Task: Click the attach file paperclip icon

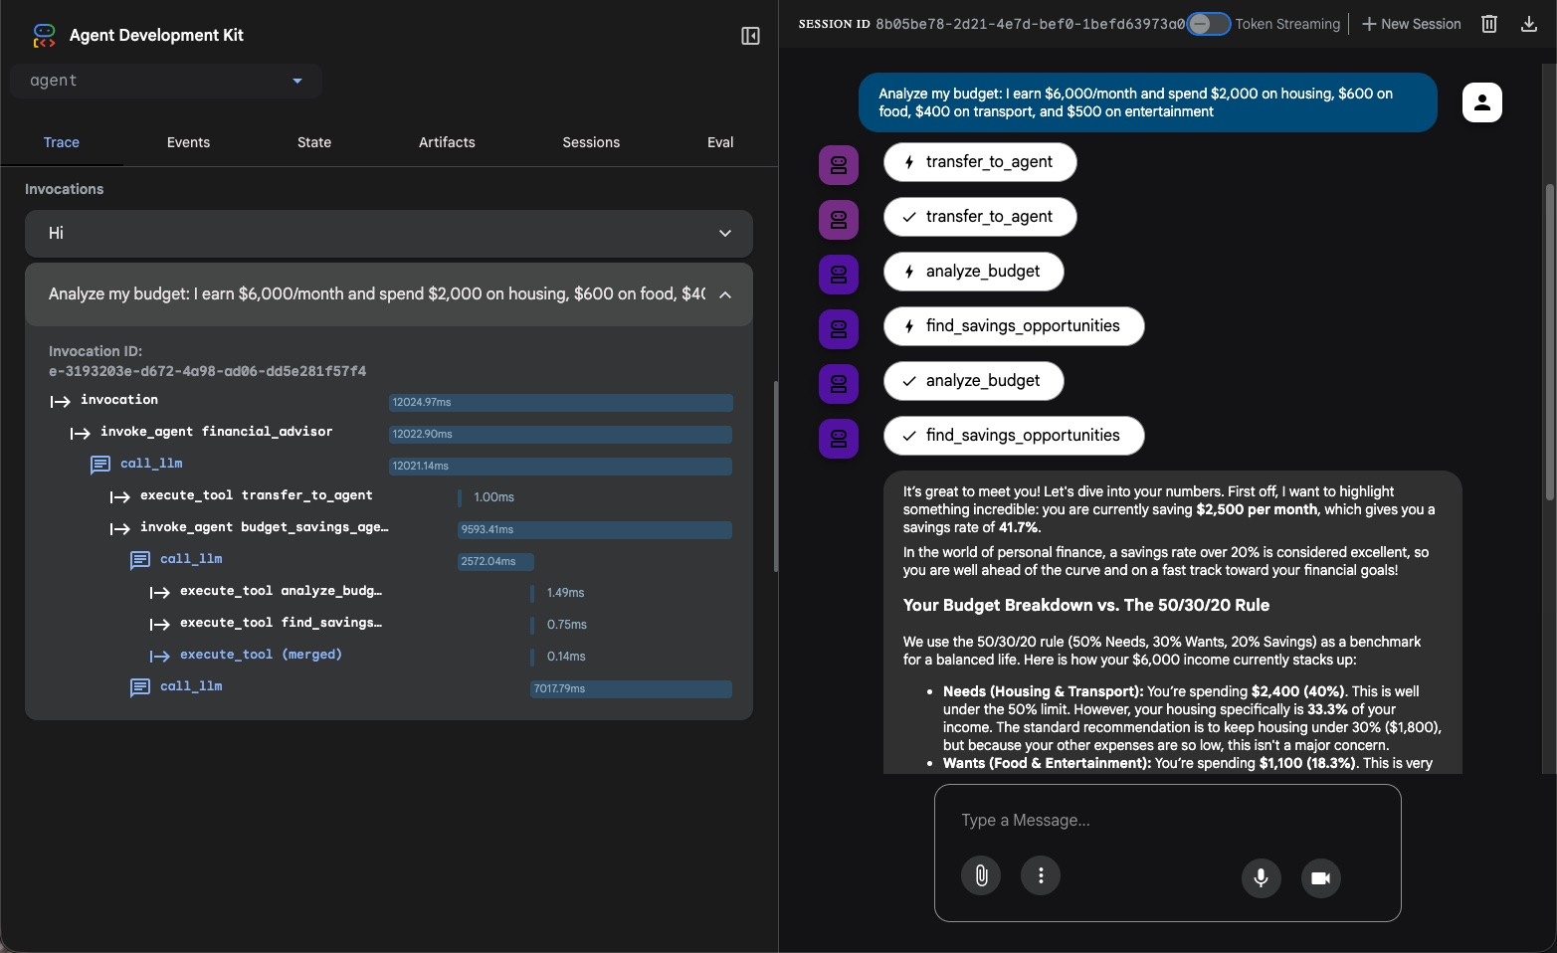Action: [x=981, y=876]
